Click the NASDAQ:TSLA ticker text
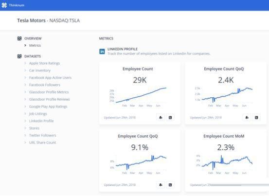 [x=65, y=20]
